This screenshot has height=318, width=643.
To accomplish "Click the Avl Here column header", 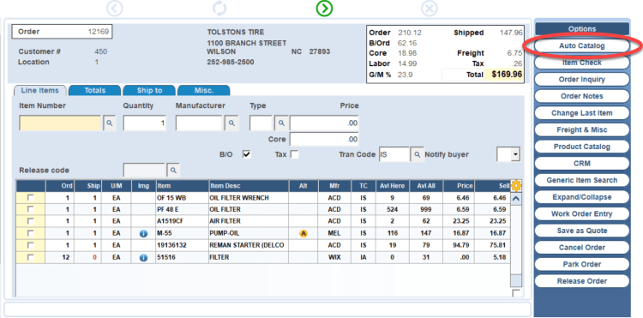I will pyautogui.click(x=393, y=186).
